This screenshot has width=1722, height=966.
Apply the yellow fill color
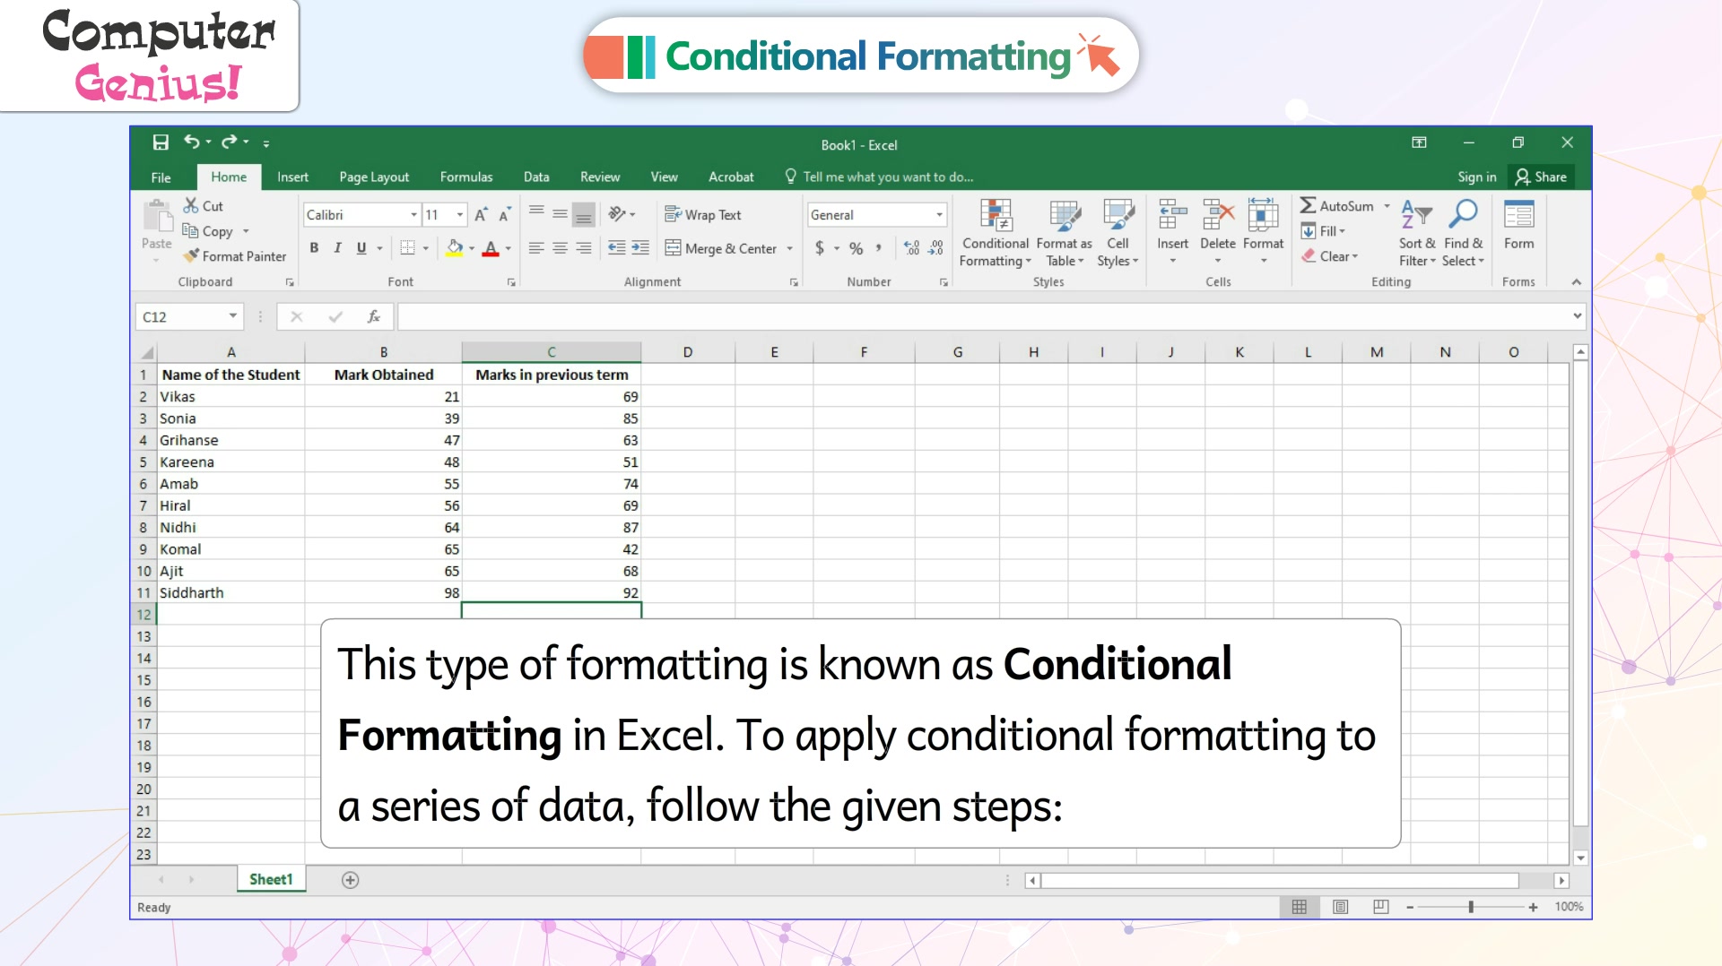455,248
